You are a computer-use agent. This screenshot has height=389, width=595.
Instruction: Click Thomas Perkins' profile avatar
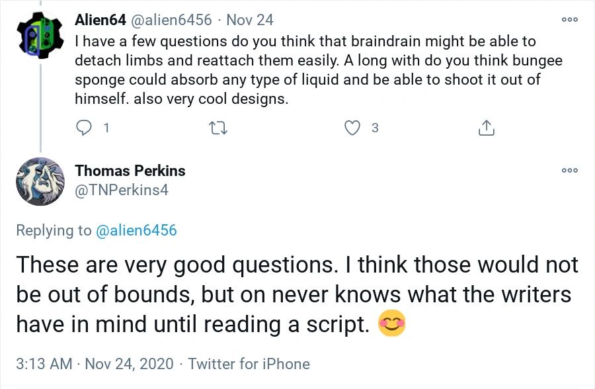tap(40, 182)
